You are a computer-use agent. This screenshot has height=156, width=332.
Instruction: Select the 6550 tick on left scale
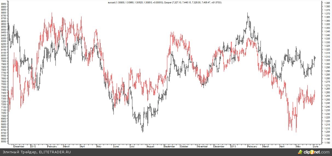4,142
